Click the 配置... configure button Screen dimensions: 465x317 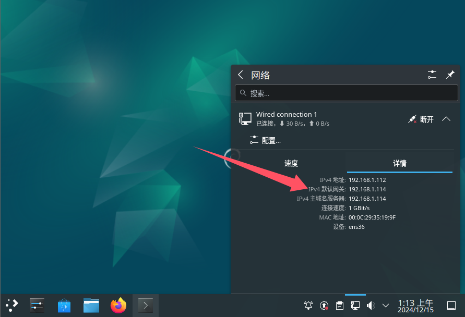pos(265,140)
